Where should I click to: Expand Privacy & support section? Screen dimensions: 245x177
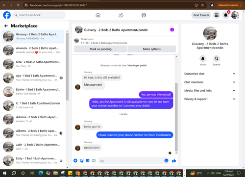point(210,99)
